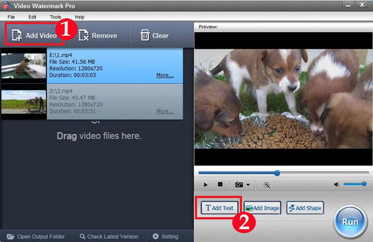Click the magic wand effects icon
Image resolution: width=373 pixels, height=242 pixels.
[267, 185]
